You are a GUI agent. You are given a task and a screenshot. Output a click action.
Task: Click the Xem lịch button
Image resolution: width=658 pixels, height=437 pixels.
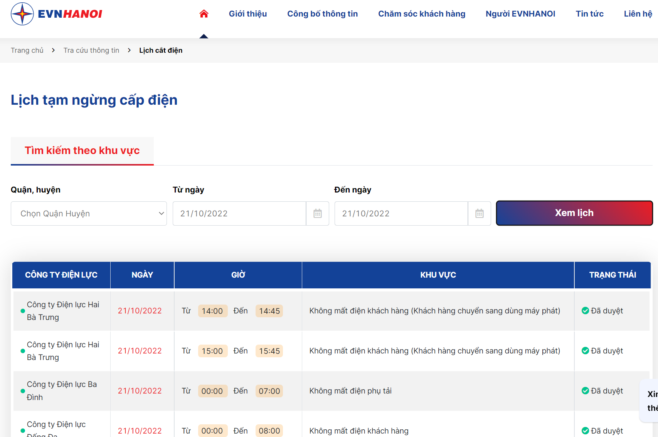(x=574, y=213)
